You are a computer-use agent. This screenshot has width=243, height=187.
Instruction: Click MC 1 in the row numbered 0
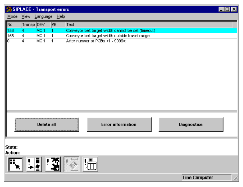coord(41,41)
